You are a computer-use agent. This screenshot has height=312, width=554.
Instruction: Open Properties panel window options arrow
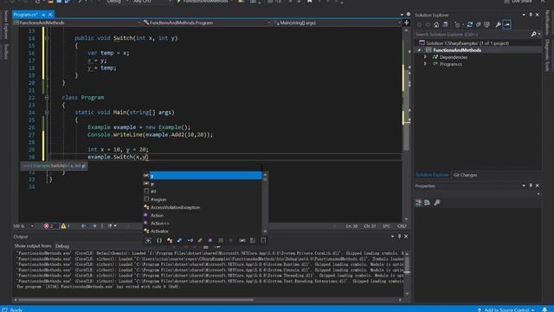[x=524, y=185]
